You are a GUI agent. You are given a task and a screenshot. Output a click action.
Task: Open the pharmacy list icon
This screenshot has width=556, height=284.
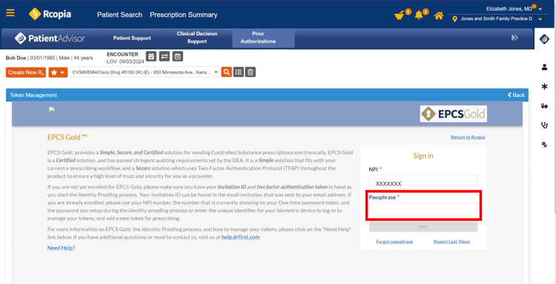[238, 73]
